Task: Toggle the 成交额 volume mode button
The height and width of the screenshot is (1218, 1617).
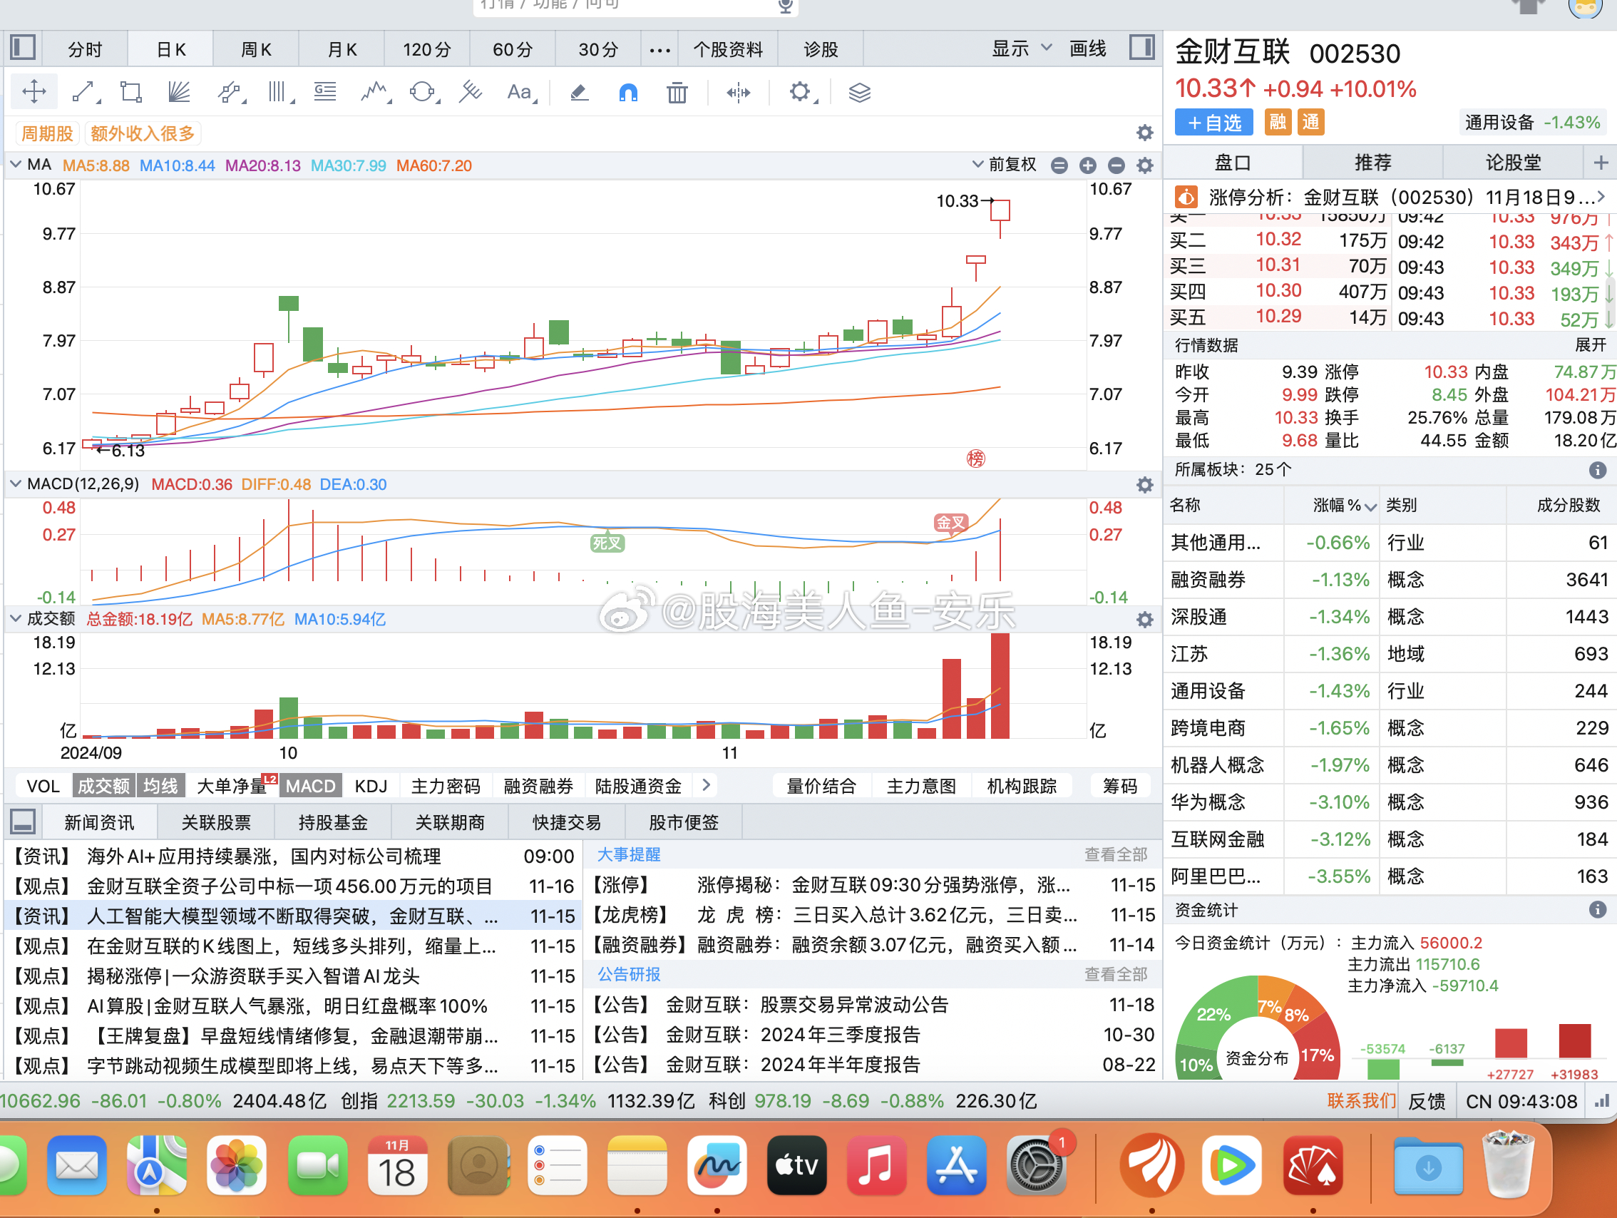Action: pos(103,786)
